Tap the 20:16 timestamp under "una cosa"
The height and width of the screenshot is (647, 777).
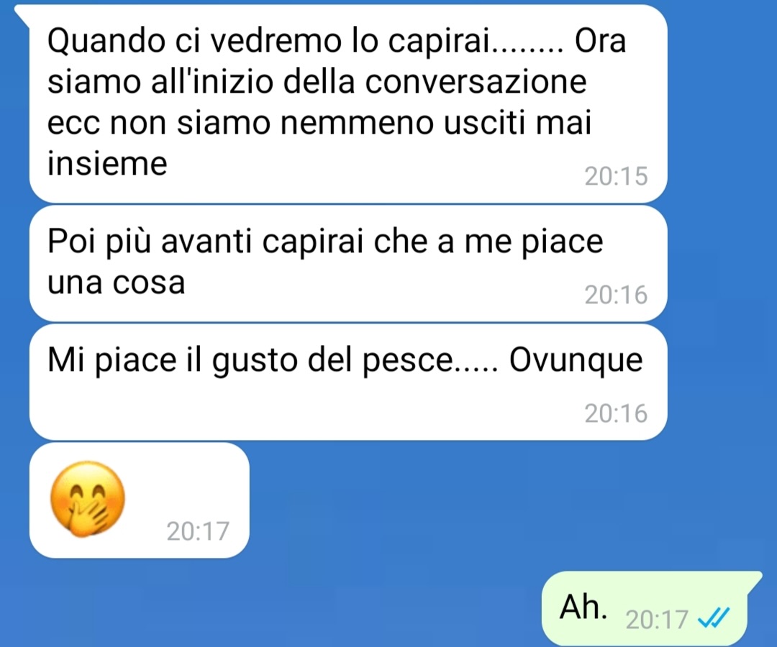tap(616, 295)
